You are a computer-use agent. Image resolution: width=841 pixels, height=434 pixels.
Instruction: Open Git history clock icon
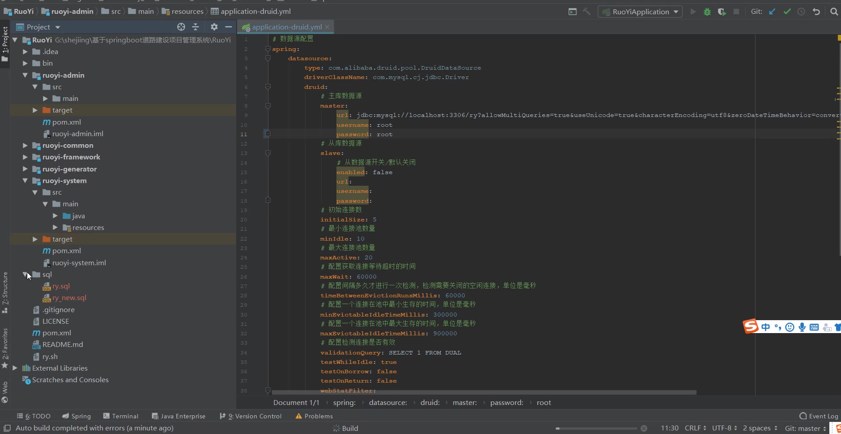tap(801, 12)
